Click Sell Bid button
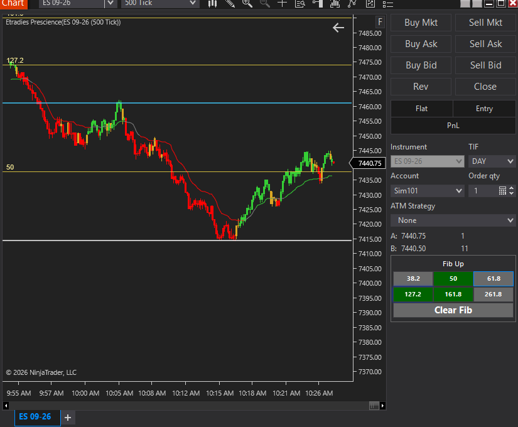518x427 pixels. coord(485,65)
